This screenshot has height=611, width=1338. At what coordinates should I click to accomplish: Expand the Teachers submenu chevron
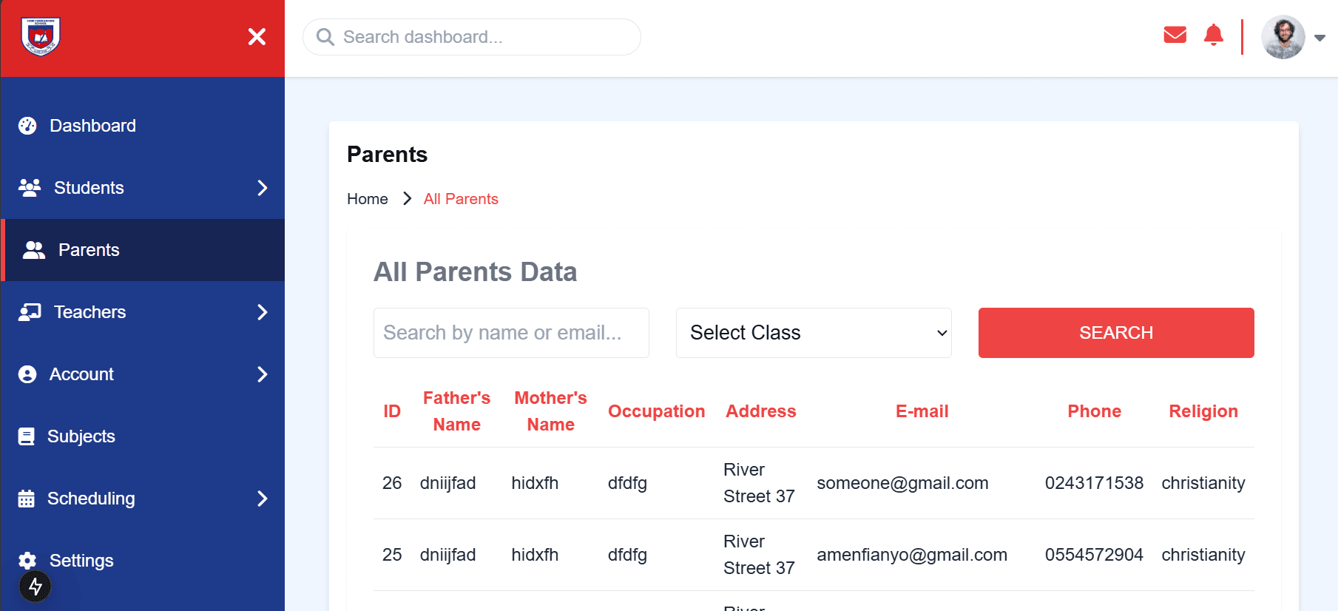pos(263,312)
